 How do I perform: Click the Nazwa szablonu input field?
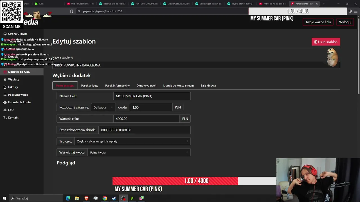coord(196,65)
